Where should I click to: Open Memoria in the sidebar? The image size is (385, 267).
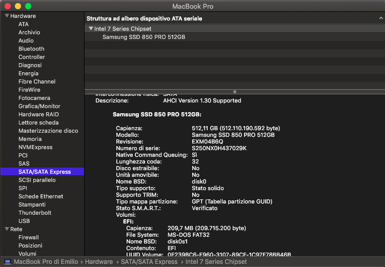point(30,139)
